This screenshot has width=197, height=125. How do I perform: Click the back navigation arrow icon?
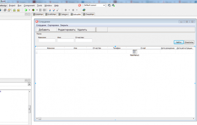66,10
